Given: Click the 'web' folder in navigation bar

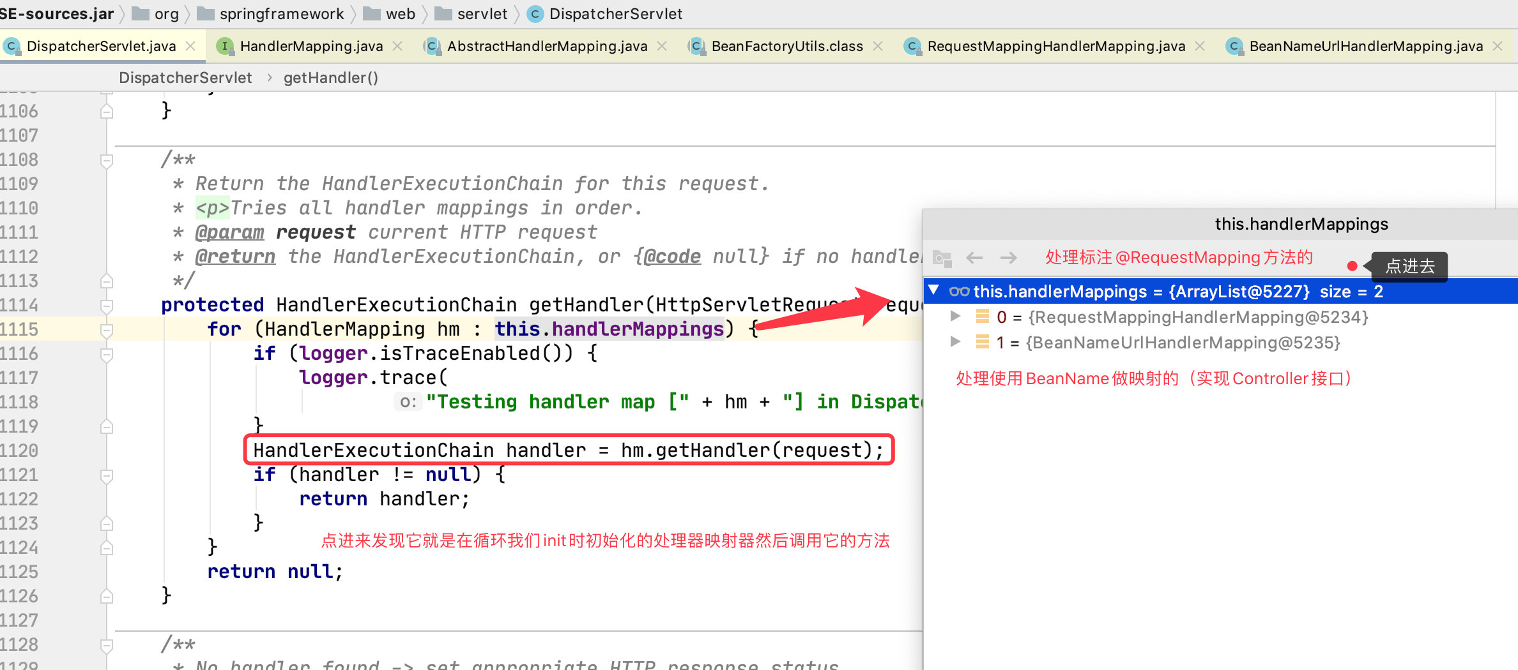Looking at the screenshot, I should (x=389, y=14).
